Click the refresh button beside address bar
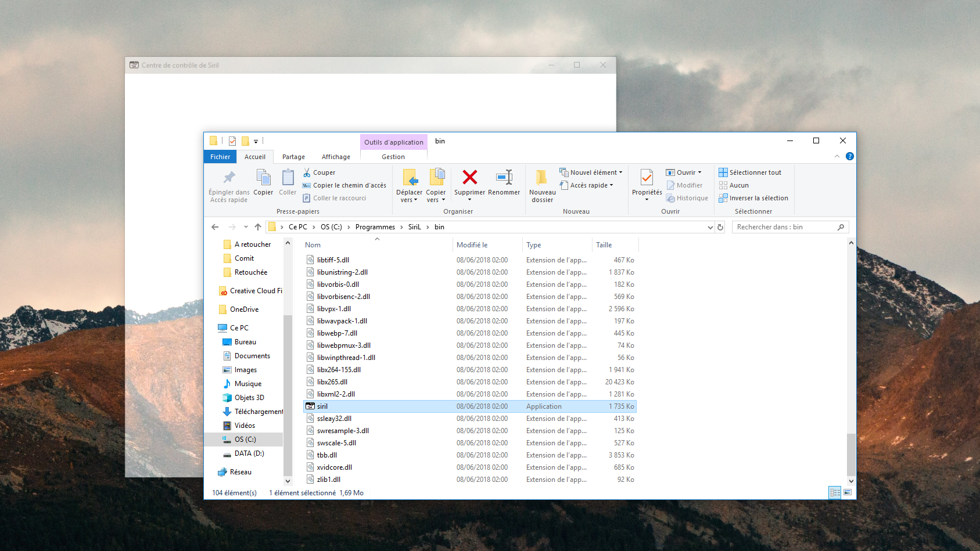The width and height of the screenshot is (980, 551). pos(720,227)
